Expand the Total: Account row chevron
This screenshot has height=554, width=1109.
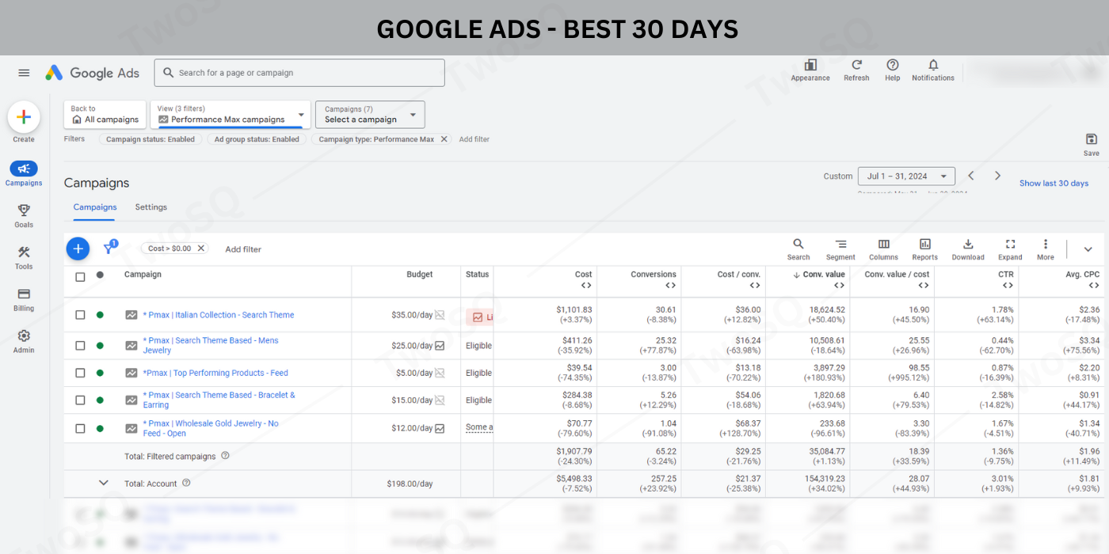tap(103, 483)
